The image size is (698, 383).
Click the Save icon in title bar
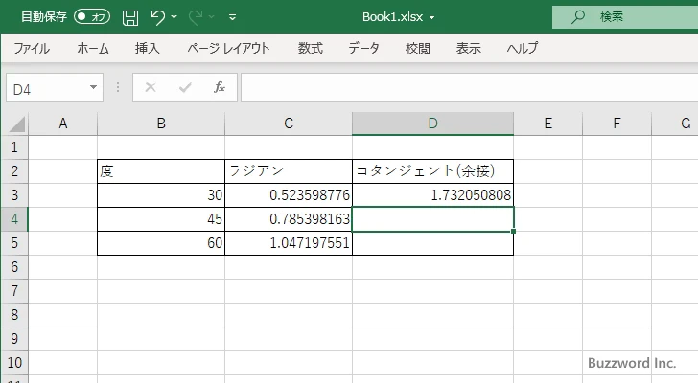[x=130, y=17]
